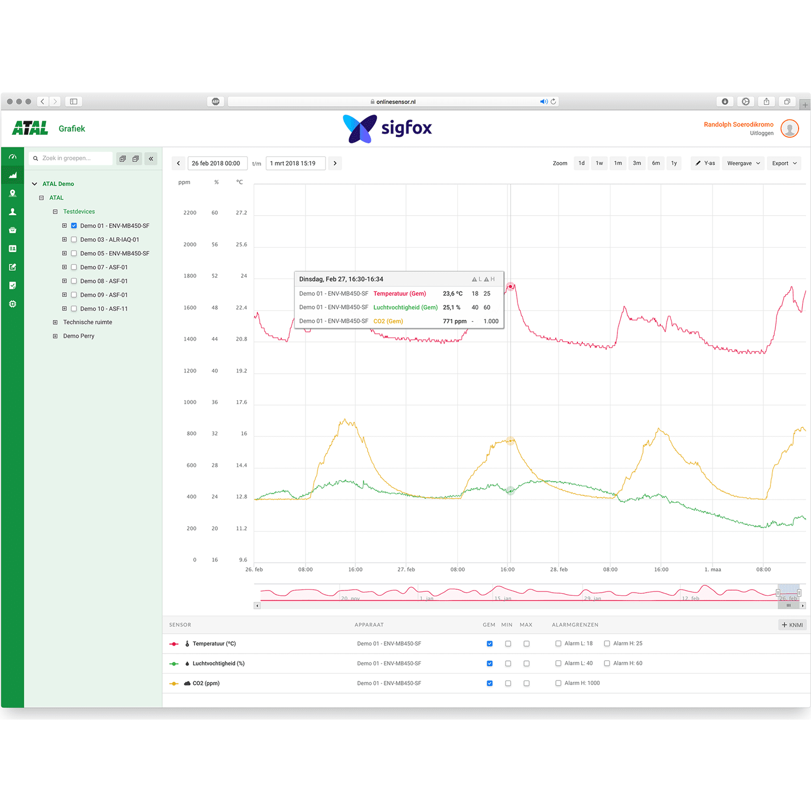Check the Demo 03 - ALR-IAQ-01 checkbox
Image resolution: width=811 pixels, height=811 pixels.
coord(74,240)
